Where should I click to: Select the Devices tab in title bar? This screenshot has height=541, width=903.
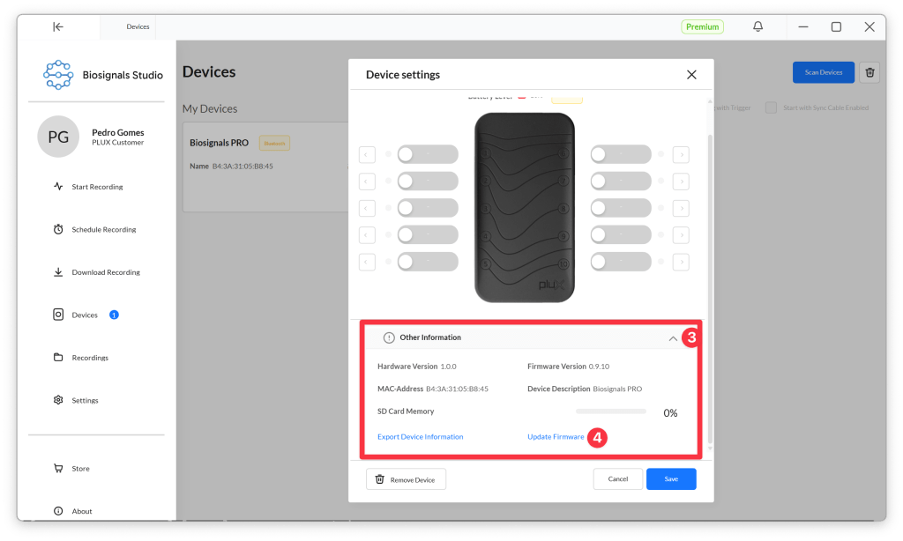coord(138,26)
